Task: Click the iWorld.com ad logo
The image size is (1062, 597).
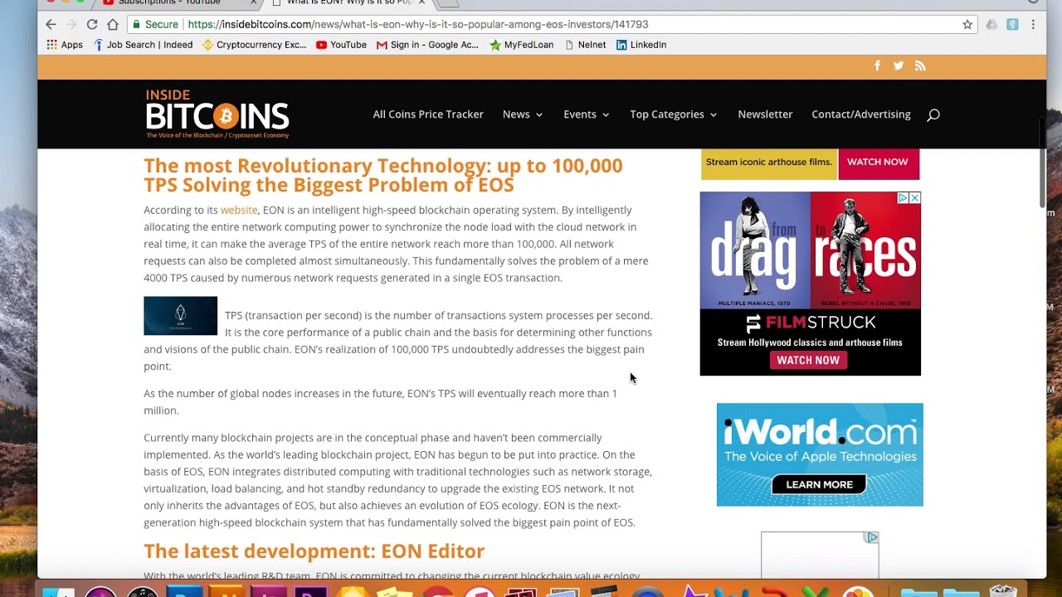Action: [819, 432]
